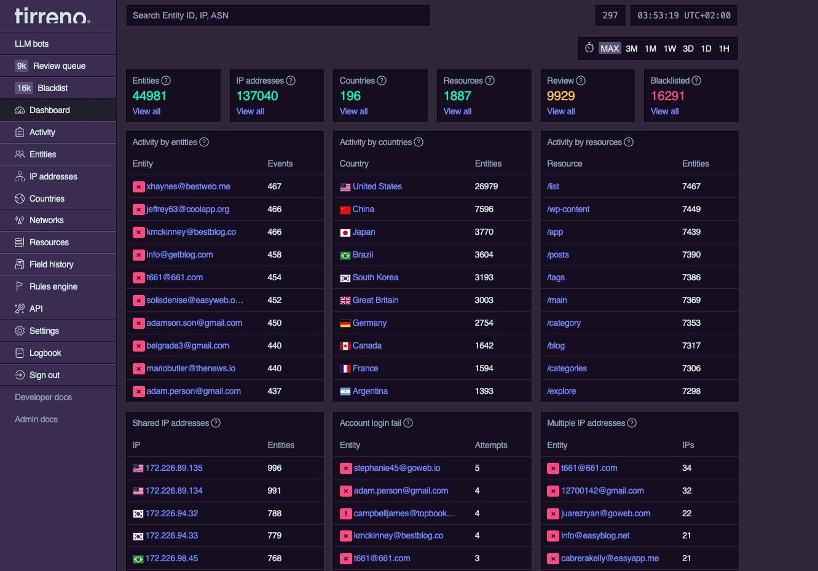Viewport: 818px width, 571px height.
Task: Open the Networks sidebar icon
Action: [x=20, y=220]
